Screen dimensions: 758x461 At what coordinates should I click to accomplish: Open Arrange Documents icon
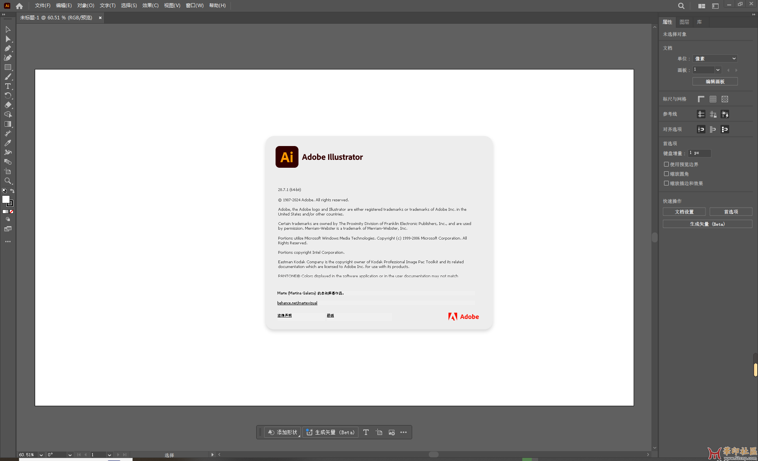click(x=702, y=6)
